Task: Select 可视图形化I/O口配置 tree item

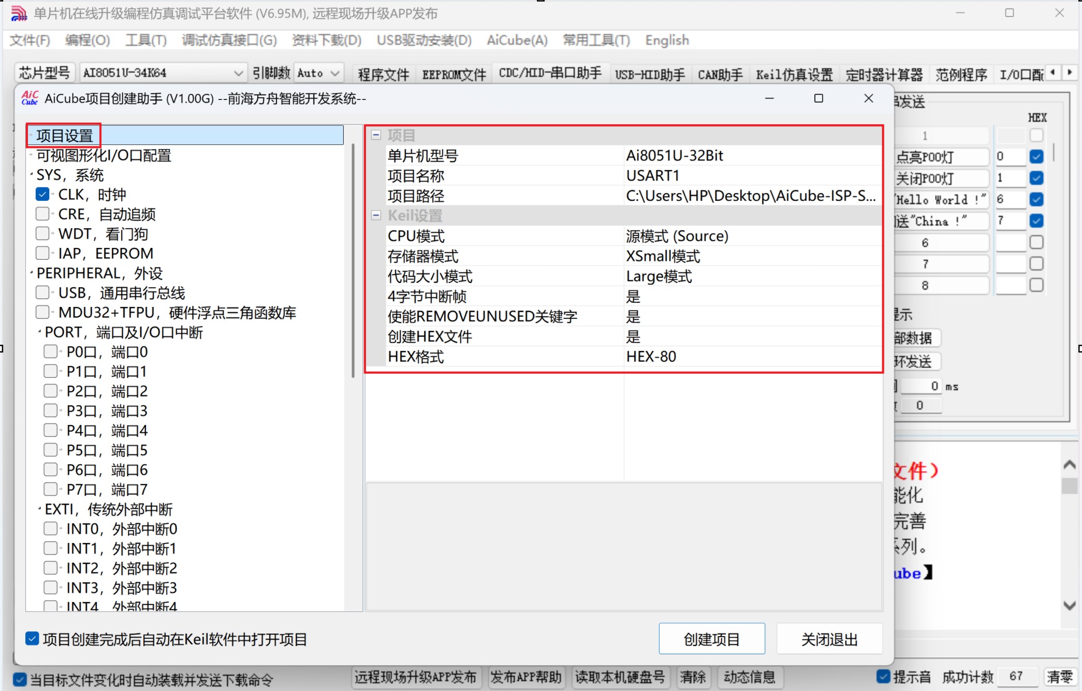Action: [104, 155]
